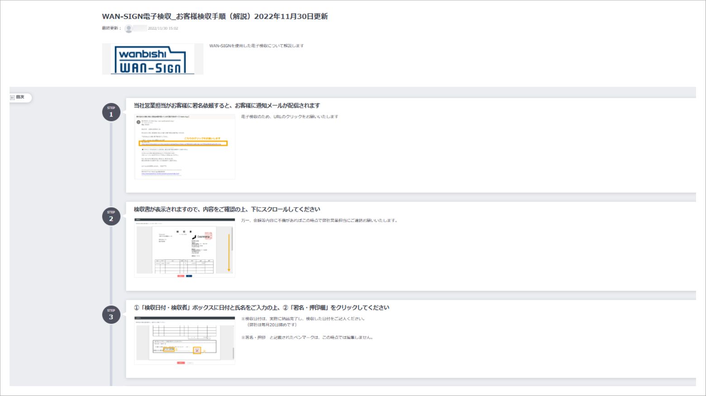Click the note ※検収日付は、実際に納品完了し
Viewport: 706px width, 396px height.
[303, 319]
